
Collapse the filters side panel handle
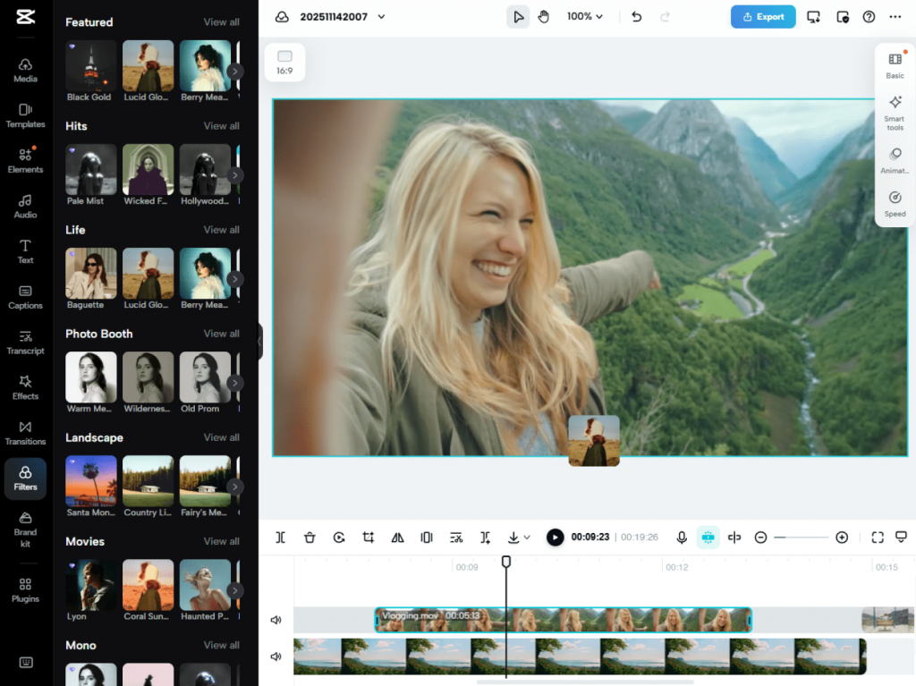click(260, 342)
